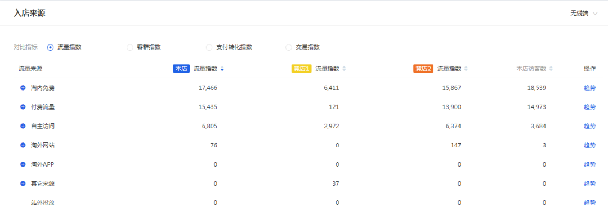Sort by 本店访客数 arrow icon
The image size is (608, 224).
point(551,69)
